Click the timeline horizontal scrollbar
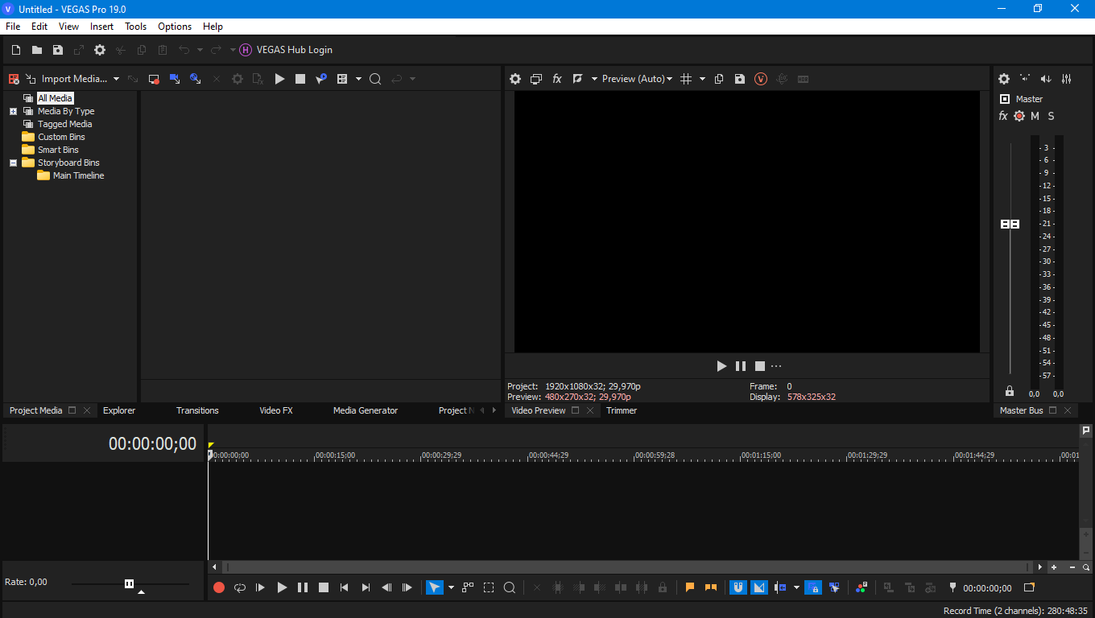The image size is (1095, 618). pyautogui.click(x=628, y=567)
